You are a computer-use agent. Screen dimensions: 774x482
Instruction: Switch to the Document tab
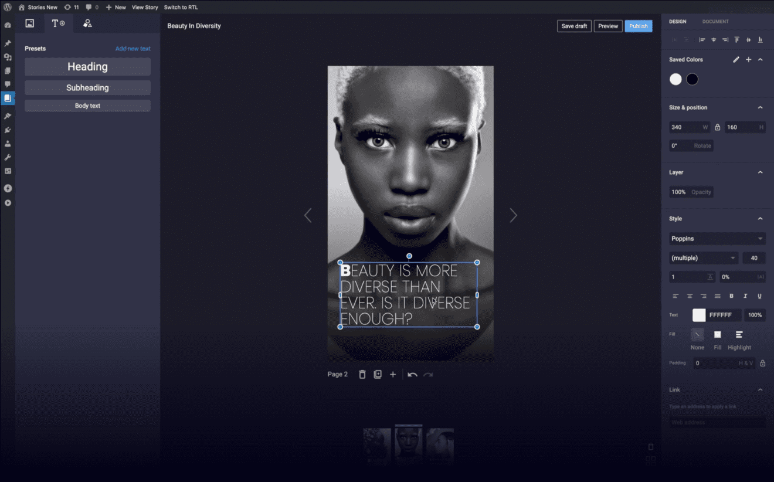(x=715, y=22)
